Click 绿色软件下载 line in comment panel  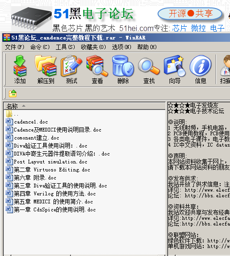point(199,240)
